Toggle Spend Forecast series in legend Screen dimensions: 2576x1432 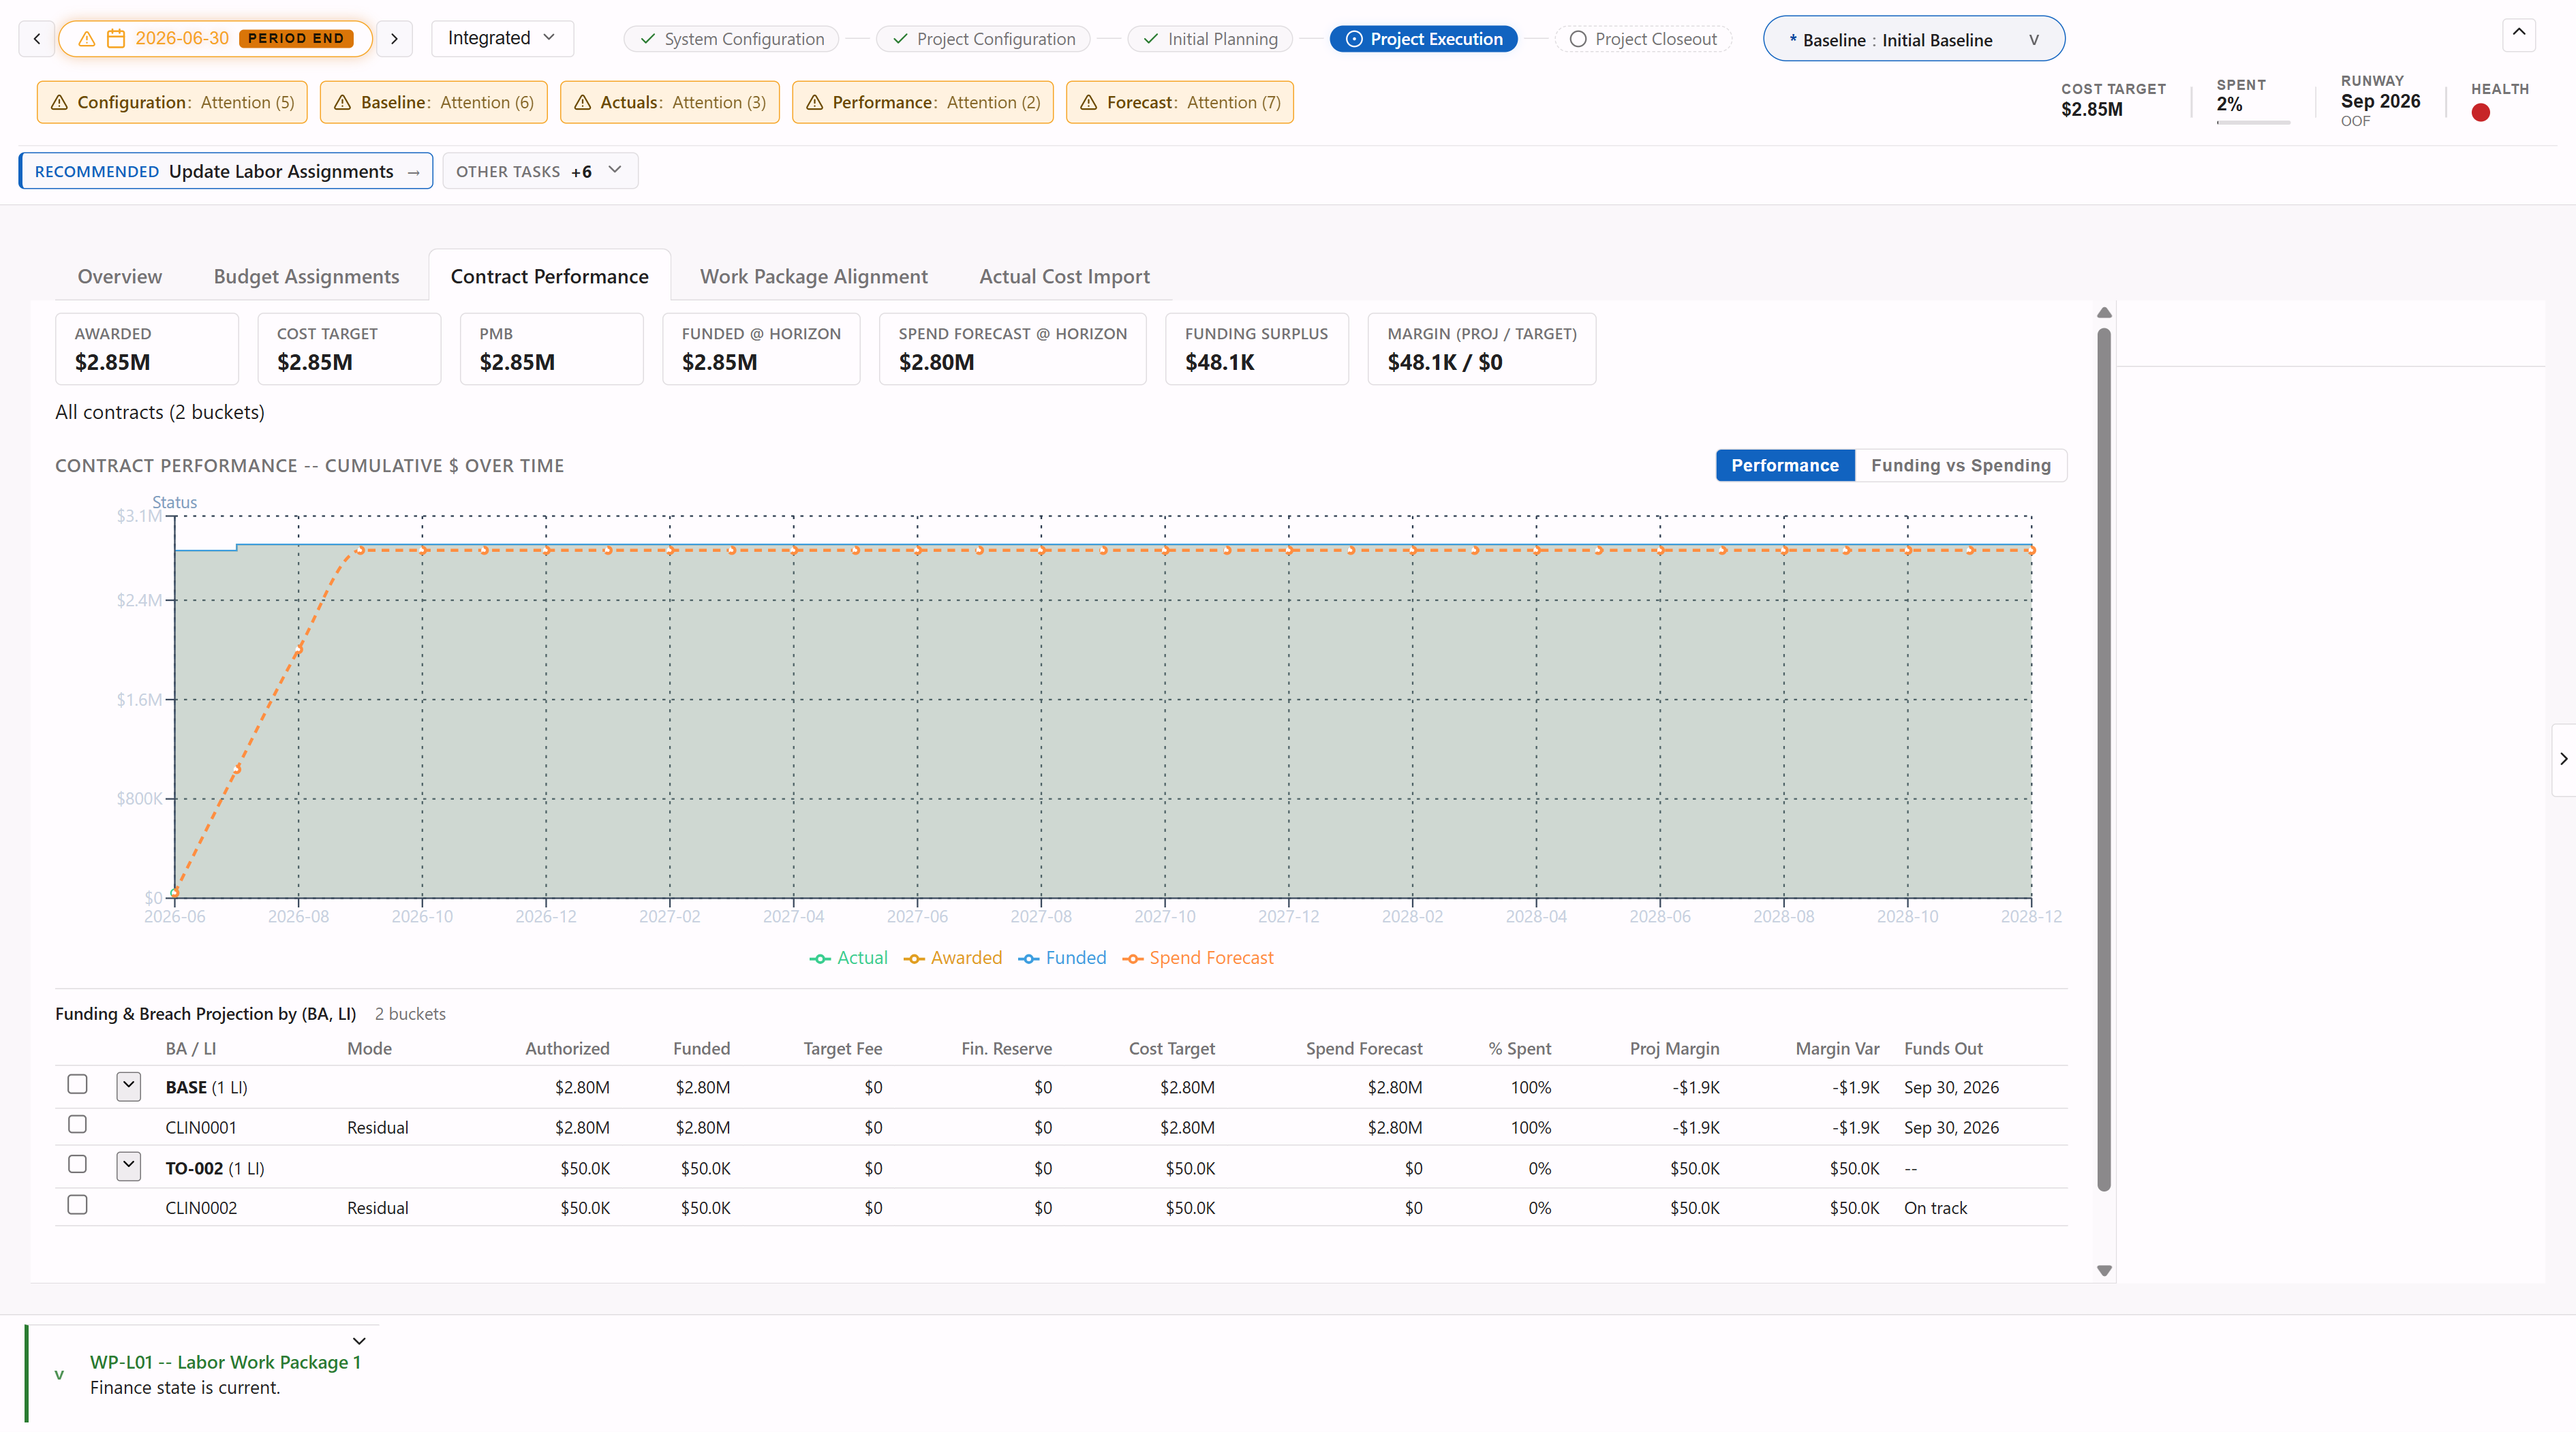(x=1198, y=958)
